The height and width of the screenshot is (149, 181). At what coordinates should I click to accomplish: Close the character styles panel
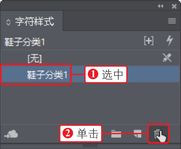[174, 6]
